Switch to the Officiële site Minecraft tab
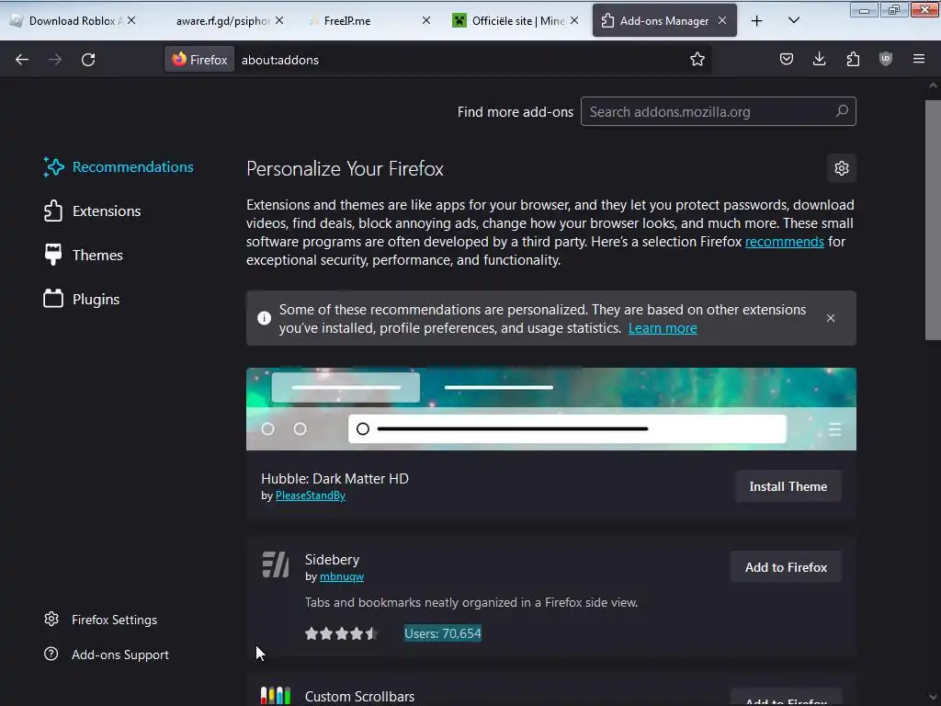 (x=515, y=21)
